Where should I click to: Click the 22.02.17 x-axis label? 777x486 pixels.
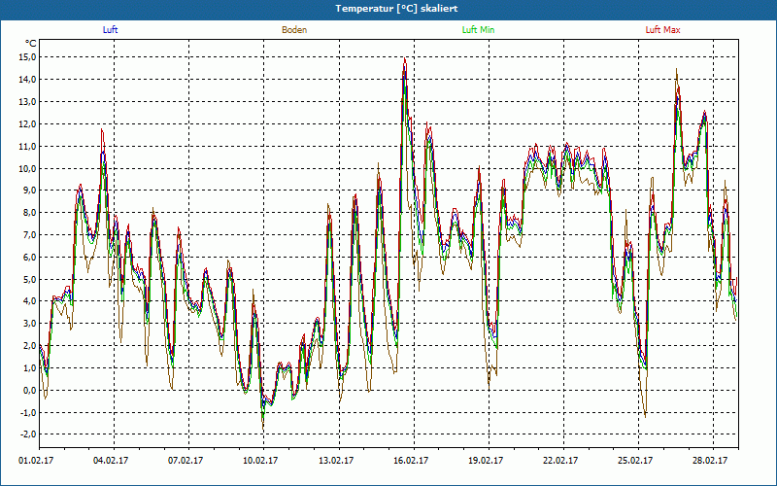[559, 462]
